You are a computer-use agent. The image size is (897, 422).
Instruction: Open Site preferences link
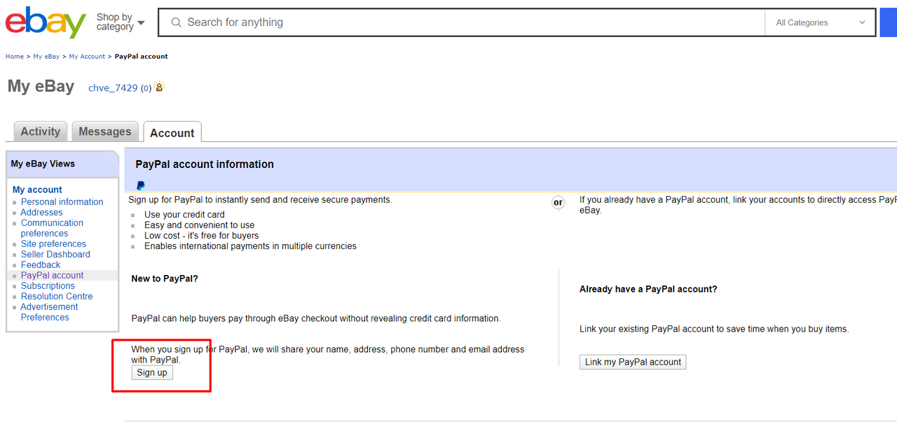pyautogui.click(x=53, y=244)
